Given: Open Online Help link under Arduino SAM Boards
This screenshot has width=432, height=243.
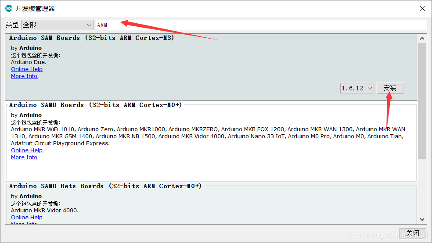Looking at the screenshot, I should click(x=27, y=69).
